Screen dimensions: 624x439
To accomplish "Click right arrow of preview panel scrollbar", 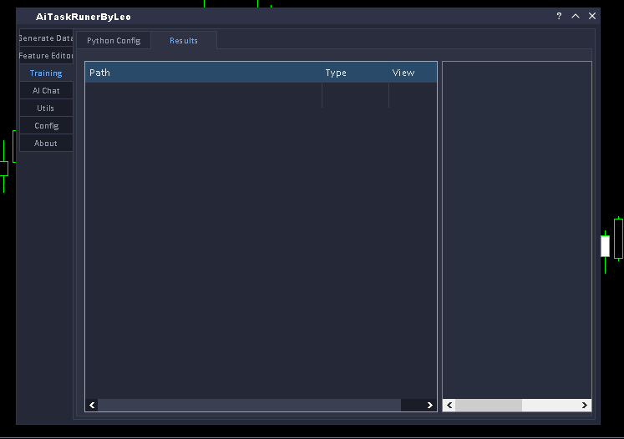I will point(585,405).
